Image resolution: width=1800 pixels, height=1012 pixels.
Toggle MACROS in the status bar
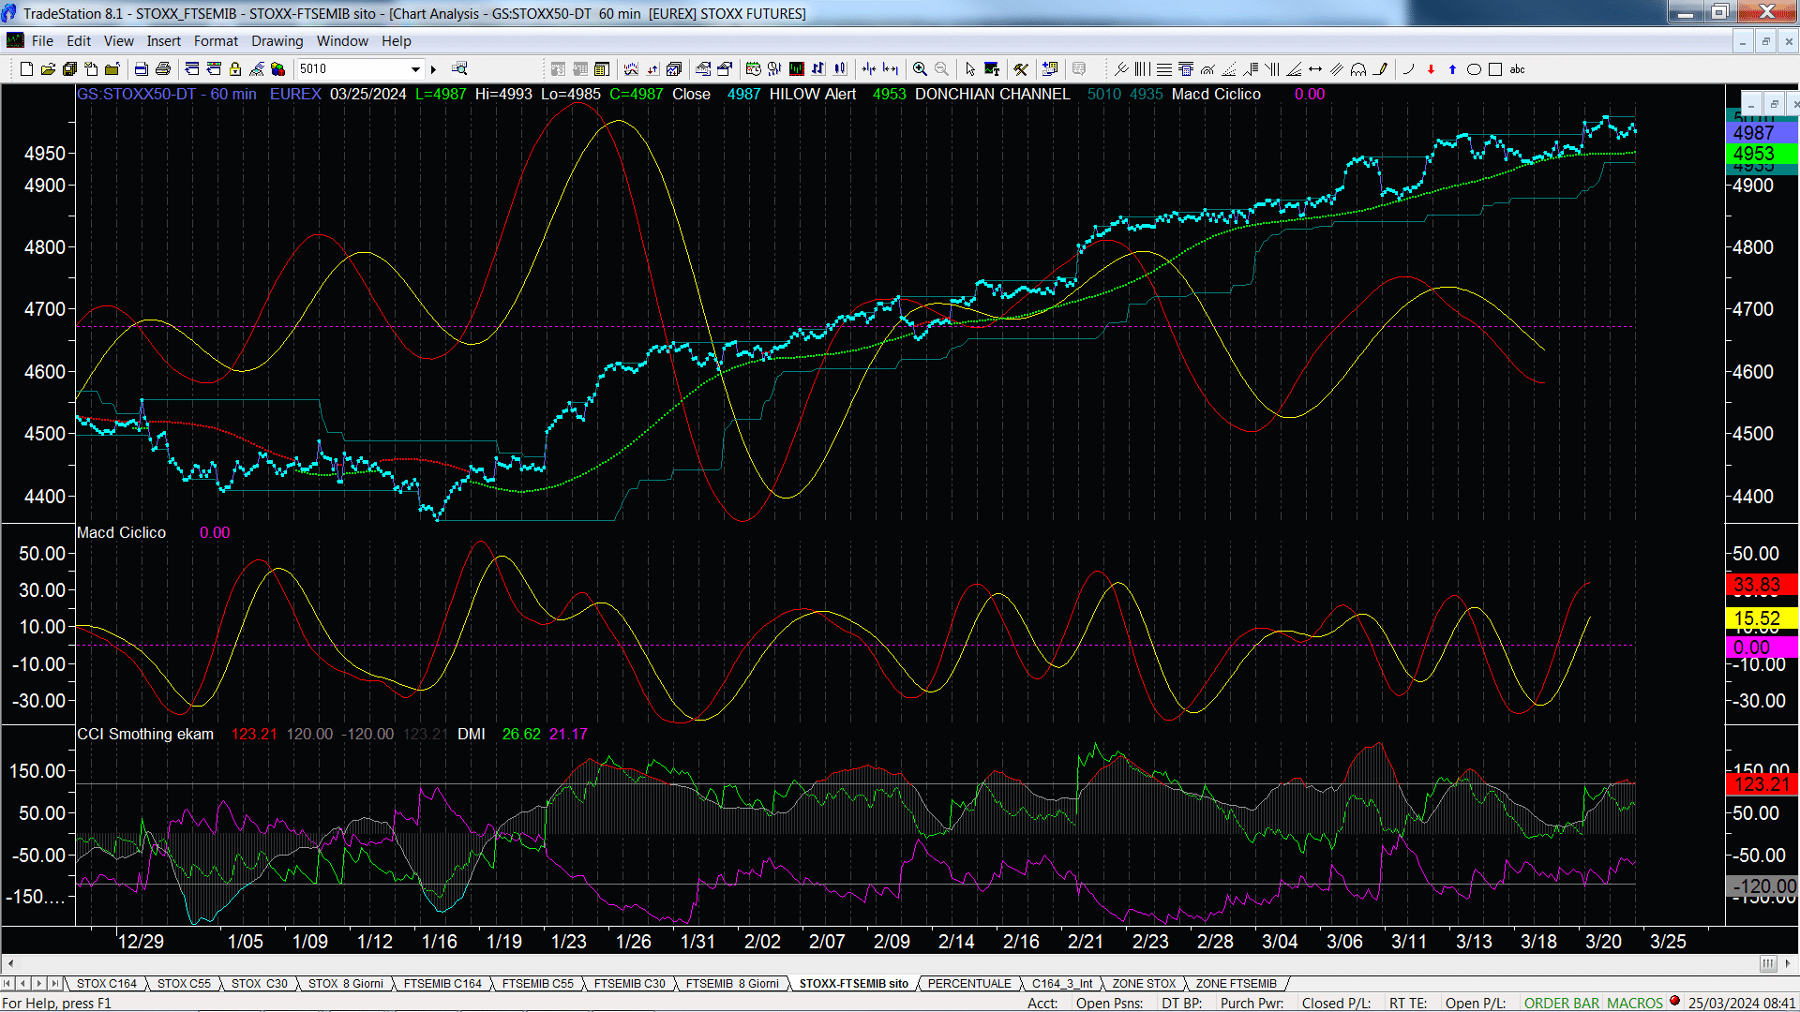[x=1635, y=1004]
